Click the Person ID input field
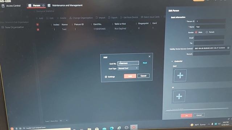232x130 pixels. tap(210, 21)
